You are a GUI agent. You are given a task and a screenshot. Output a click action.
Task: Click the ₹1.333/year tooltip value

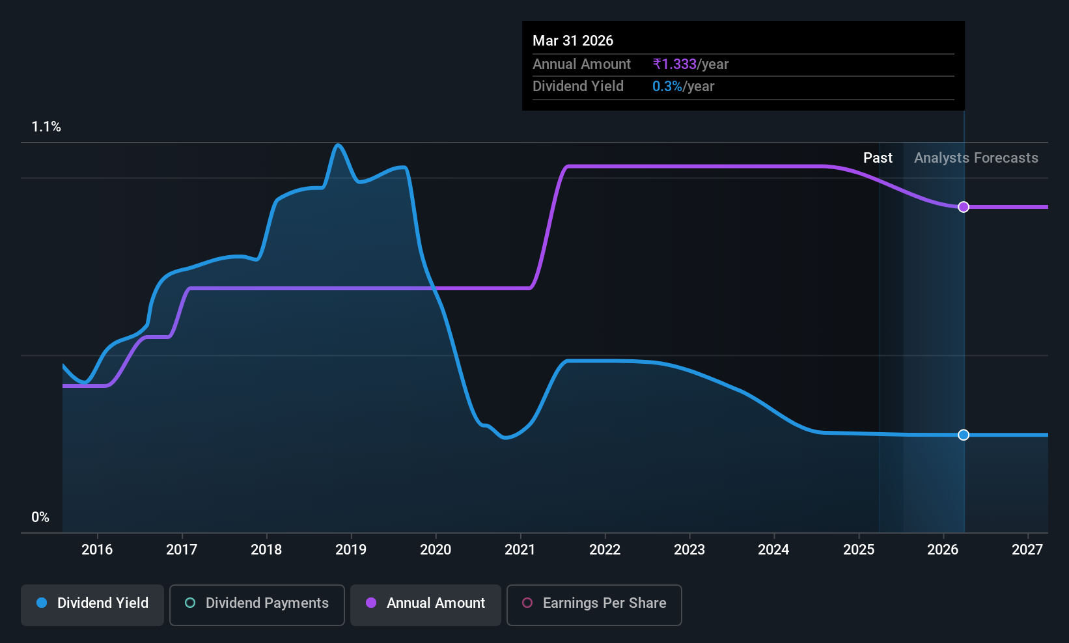(691, 64)
